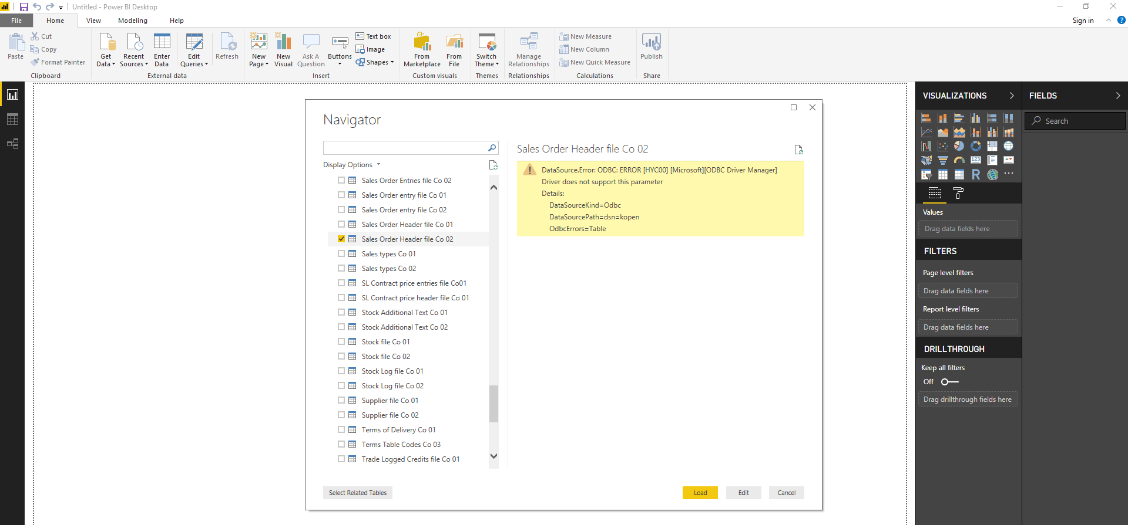The height and width of the screenshot is (525, 1128).
Task: Choose the ribbon chart visualization
Action: (x=1008, y=132)
